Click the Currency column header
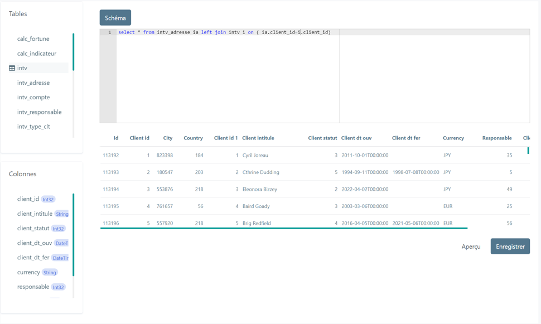This screenshot has width=541, height=324. pos(453,138)
